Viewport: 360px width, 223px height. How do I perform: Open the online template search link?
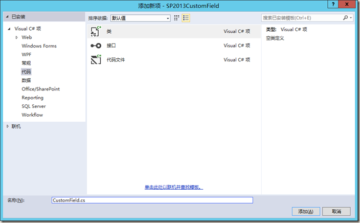174,188
